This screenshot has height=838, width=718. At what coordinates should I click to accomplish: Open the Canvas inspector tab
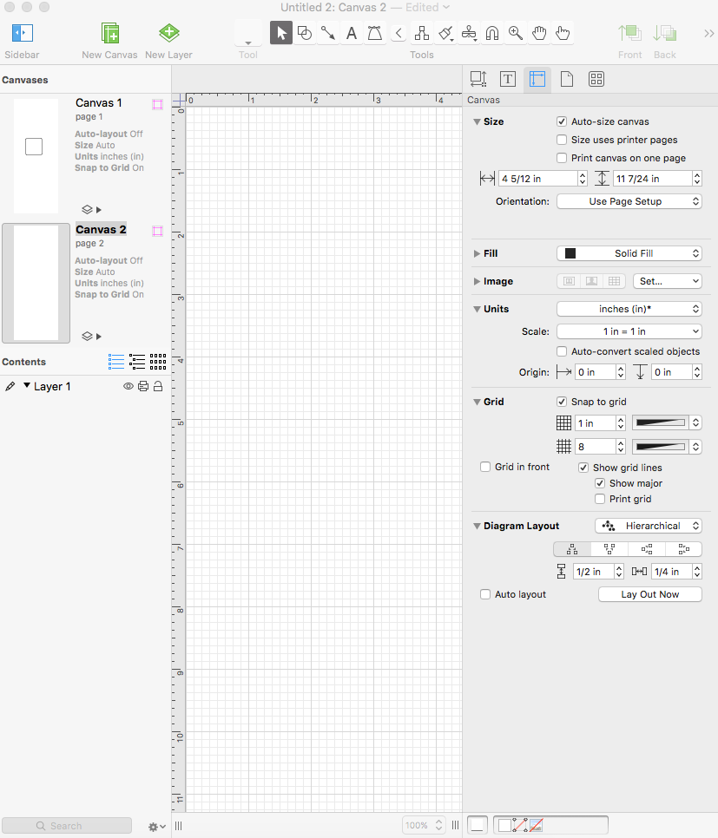click(x=537, y=79)
